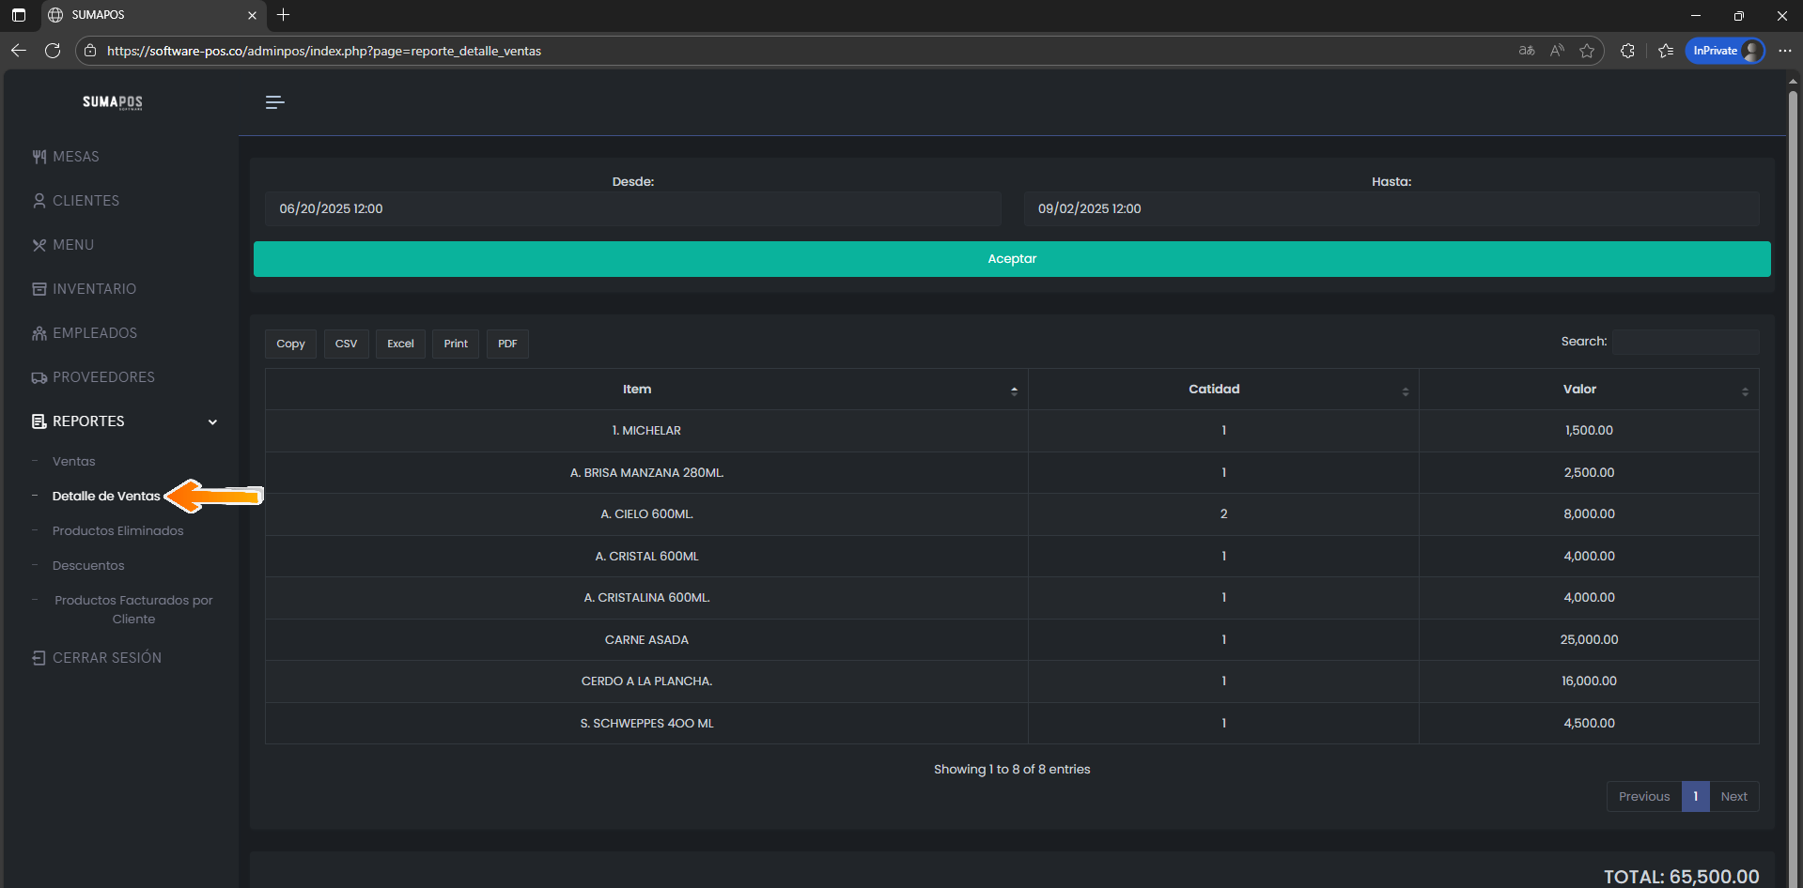Go to INVENTARIO in the sidebar

94,289
